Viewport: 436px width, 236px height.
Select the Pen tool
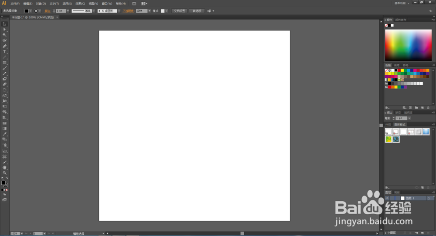click(4, 46)
